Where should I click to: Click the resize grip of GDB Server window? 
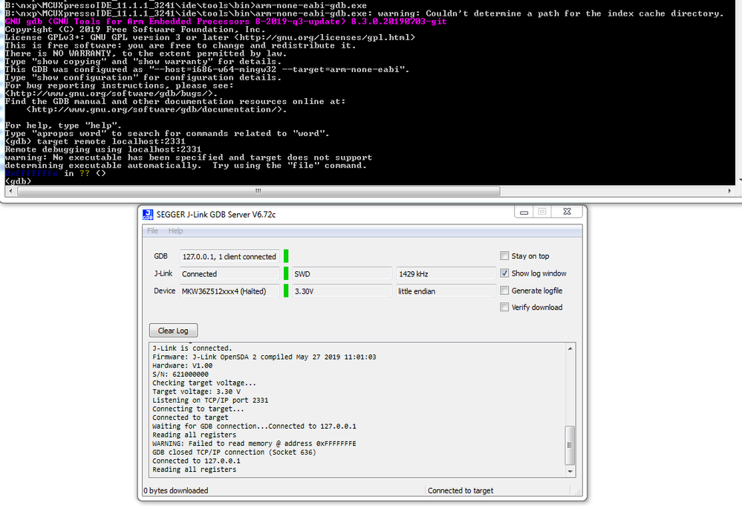pyautogui.click(x=577, y=493)
